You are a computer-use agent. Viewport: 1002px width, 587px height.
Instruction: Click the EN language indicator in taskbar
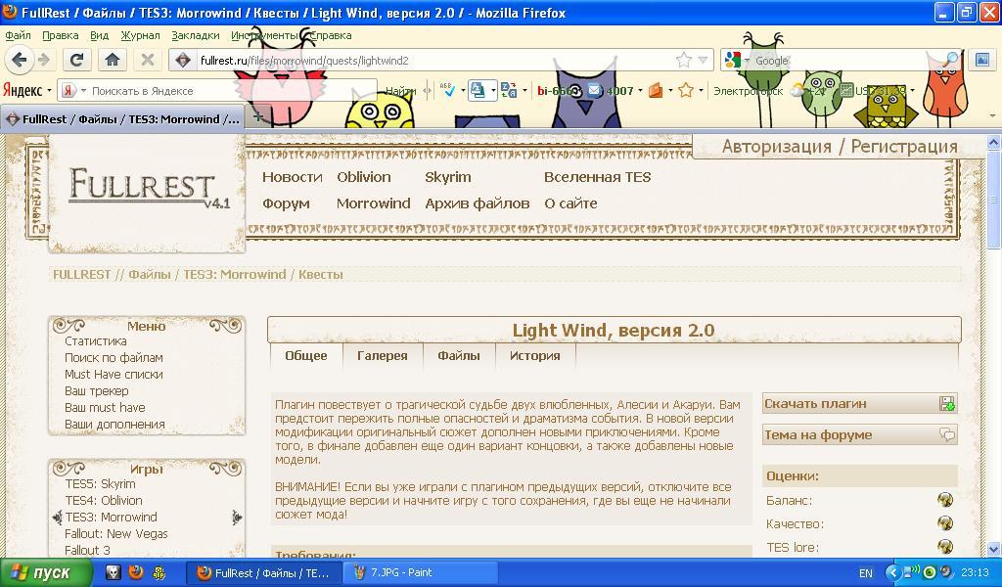pos(866,573)
